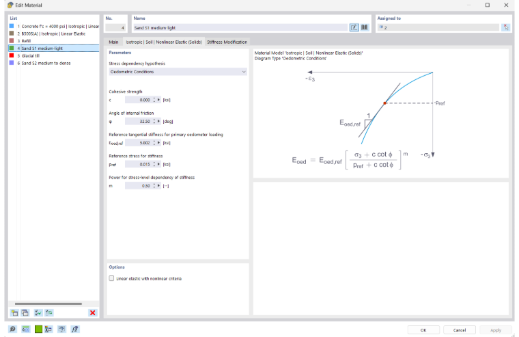Click the pref value 0.015

point(139,164)
